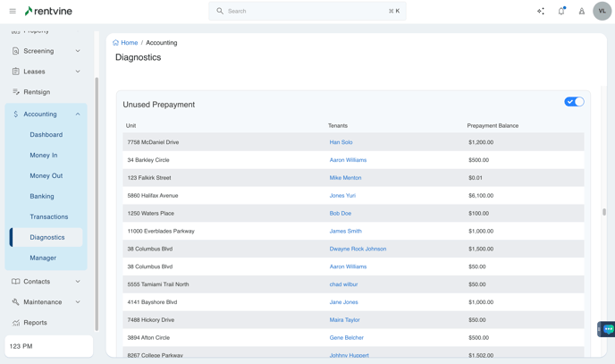615x364 pixels.
Task: Collapse the Accounting section chevron
Action: point(78,114)
